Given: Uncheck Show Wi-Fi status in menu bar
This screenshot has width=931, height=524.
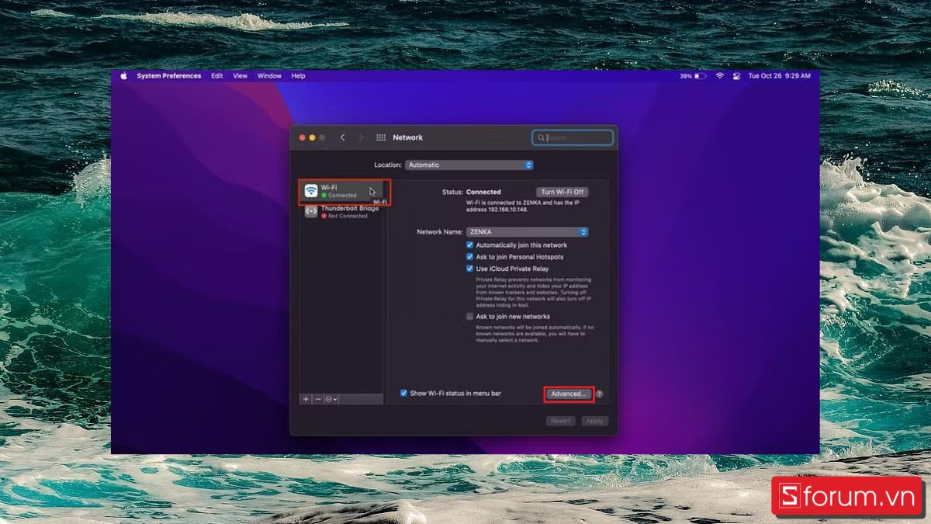Looking at the screenshot, I should pyautogui.click(x=404, y=393).
